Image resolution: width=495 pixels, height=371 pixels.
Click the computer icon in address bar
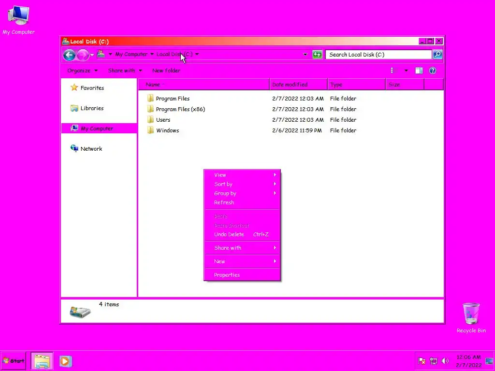pyautogui.click(x=101, y=54)
